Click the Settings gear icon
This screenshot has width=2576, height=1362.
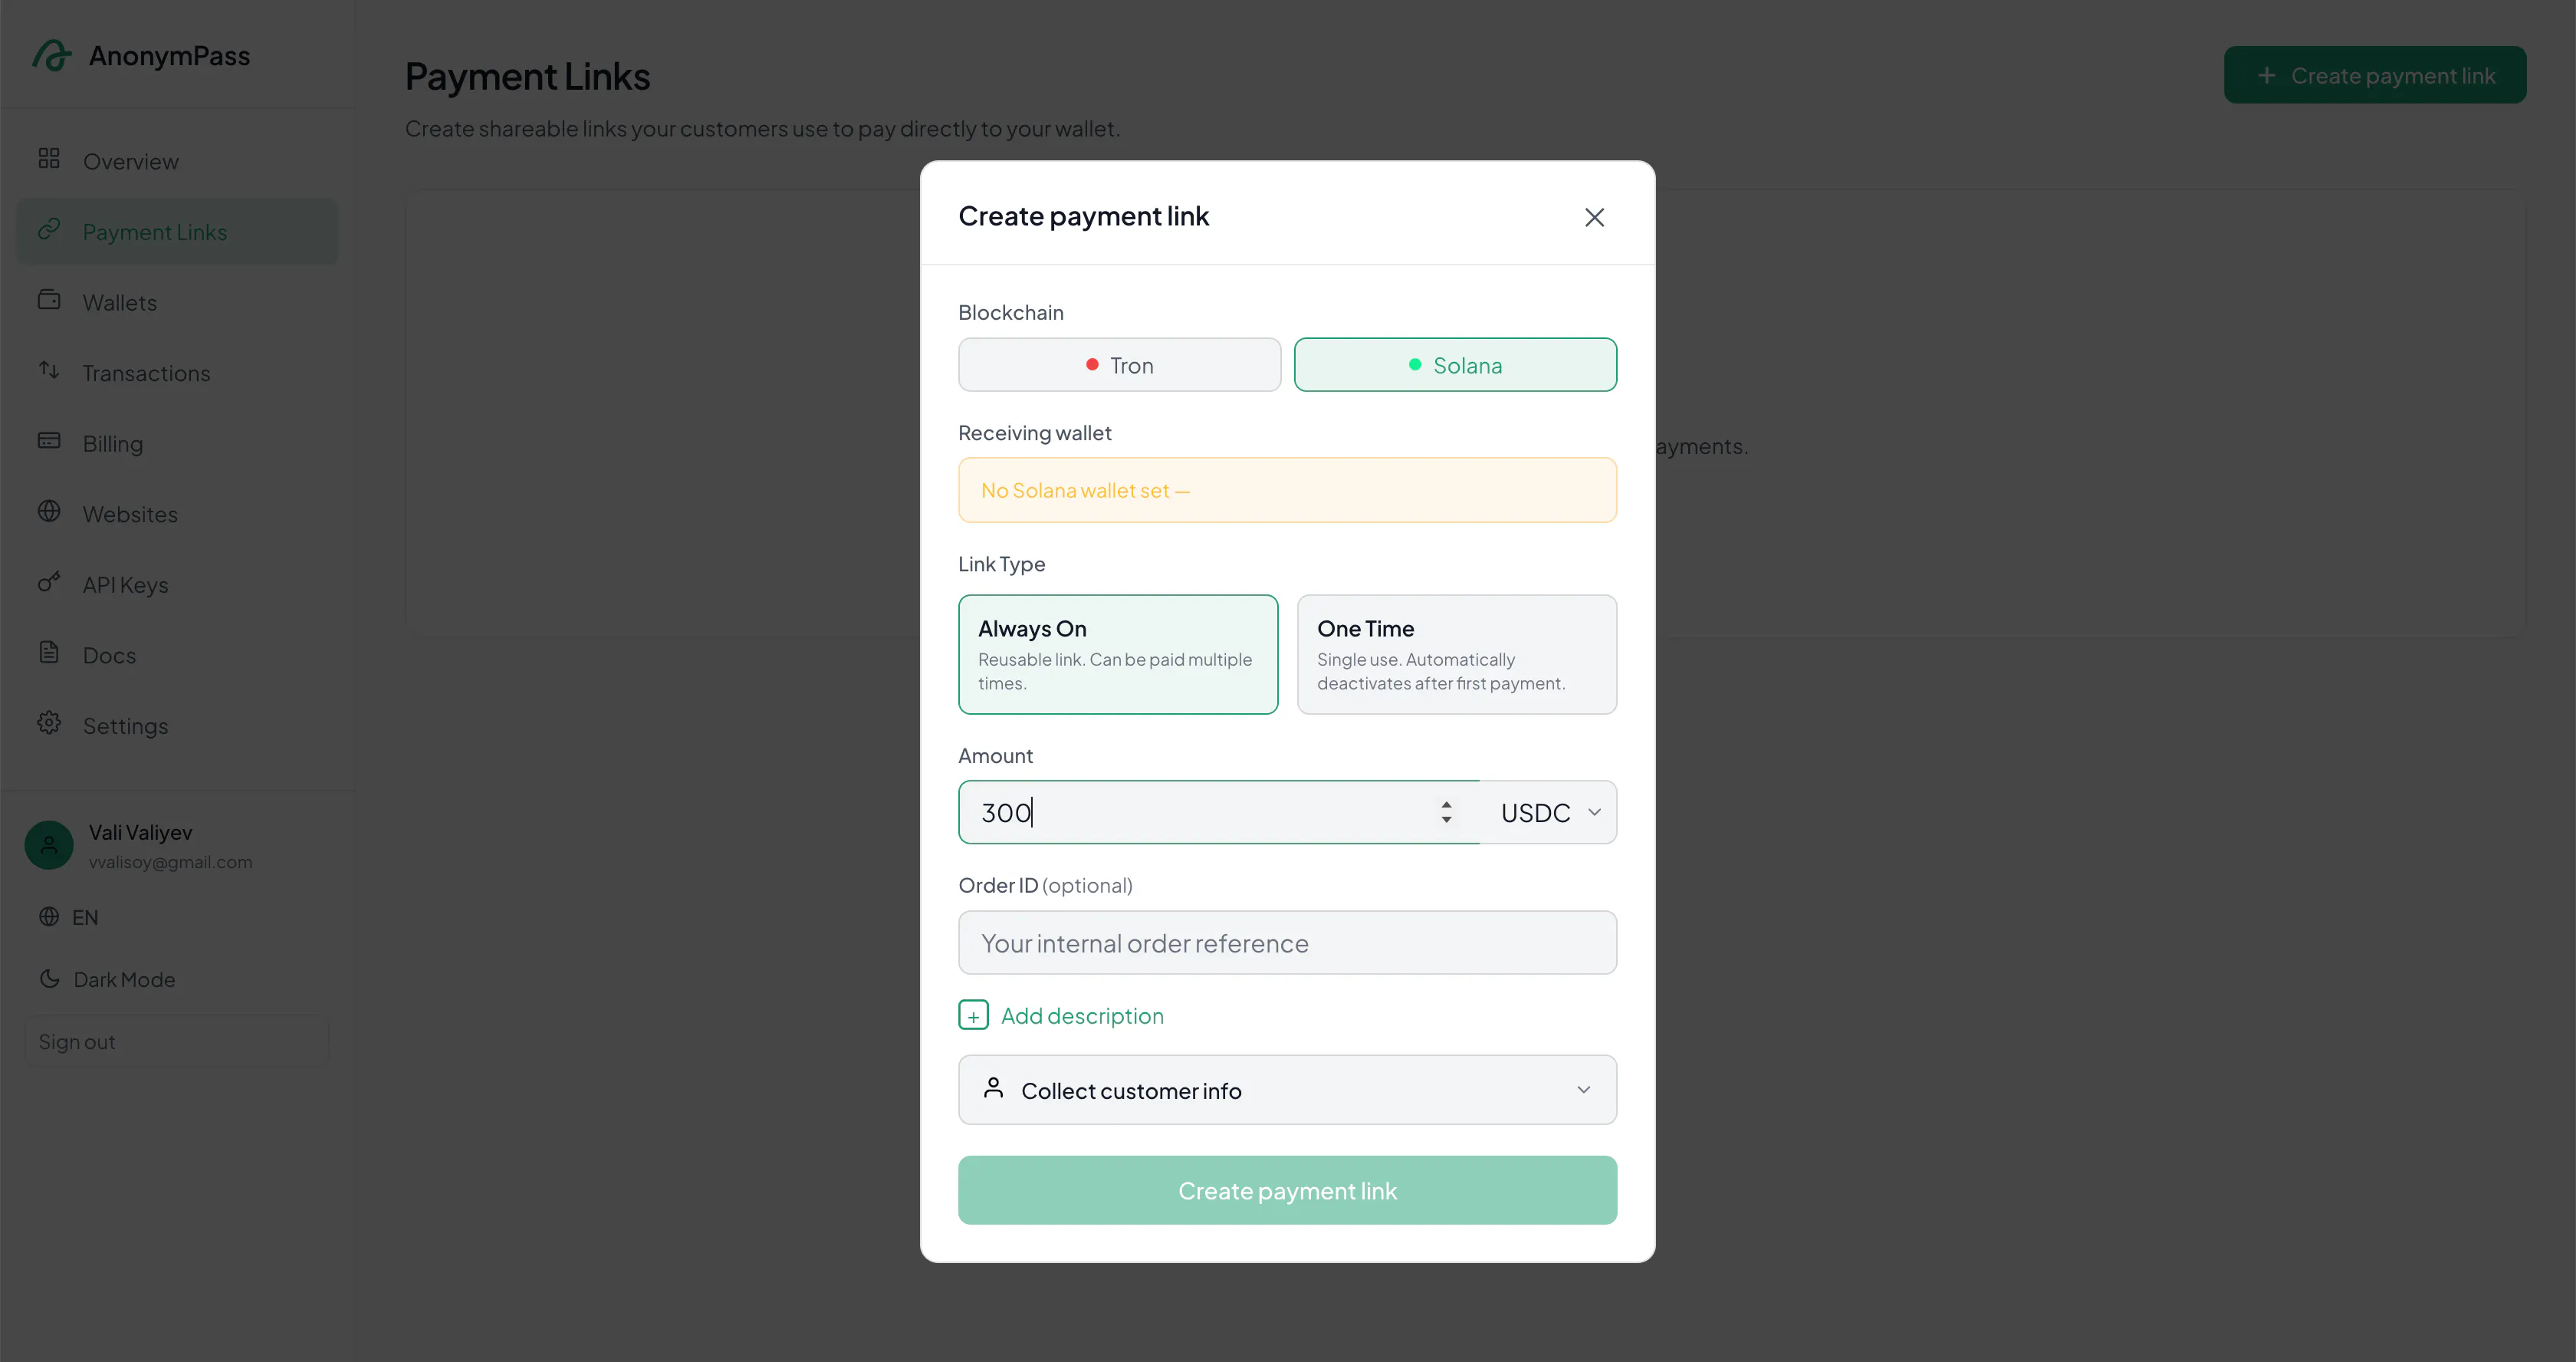click(x=49, y=723)
